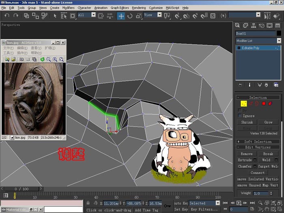Screen dimensions: 284x213
Task: Open the Utilities panel tab
Action: [278, 26]
